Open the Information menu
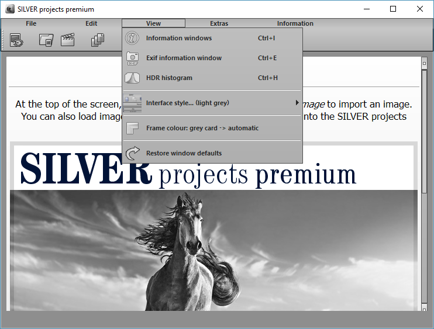Screen dimensions: 434x329 pyautogui.click(x=295, y=23)
